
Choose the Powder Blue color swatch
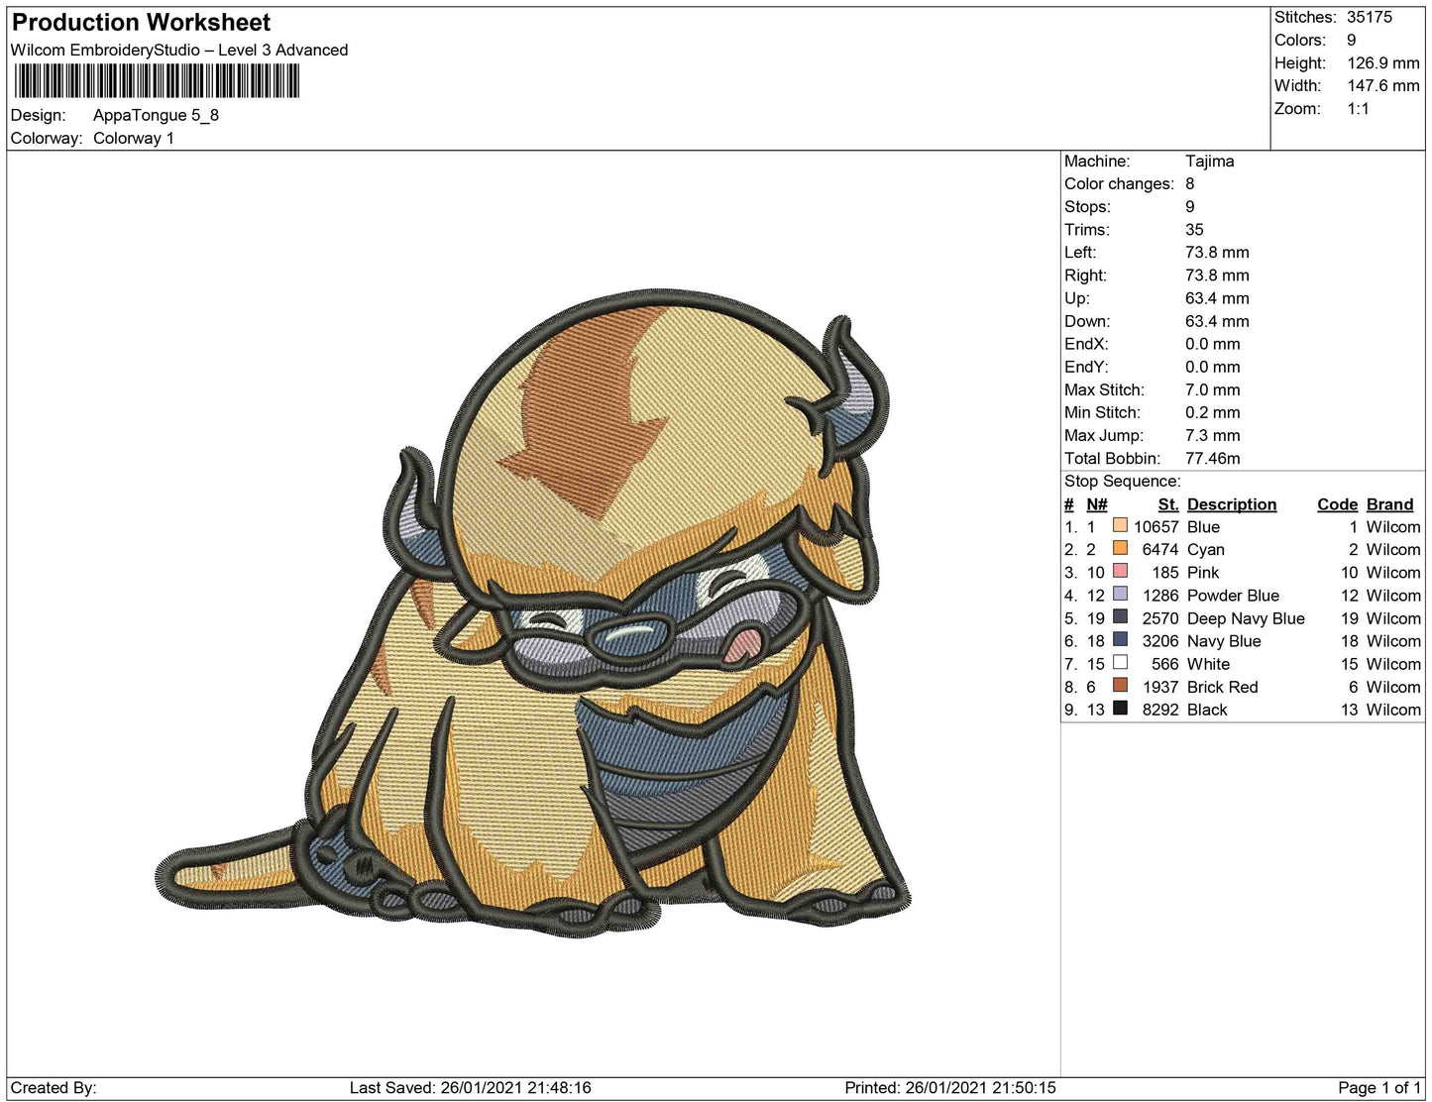point(1120,595)
